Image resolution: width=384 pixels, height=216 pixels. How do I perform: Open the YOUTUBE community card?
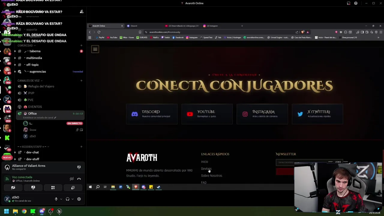pyautogui.click(x=207, y=114)
